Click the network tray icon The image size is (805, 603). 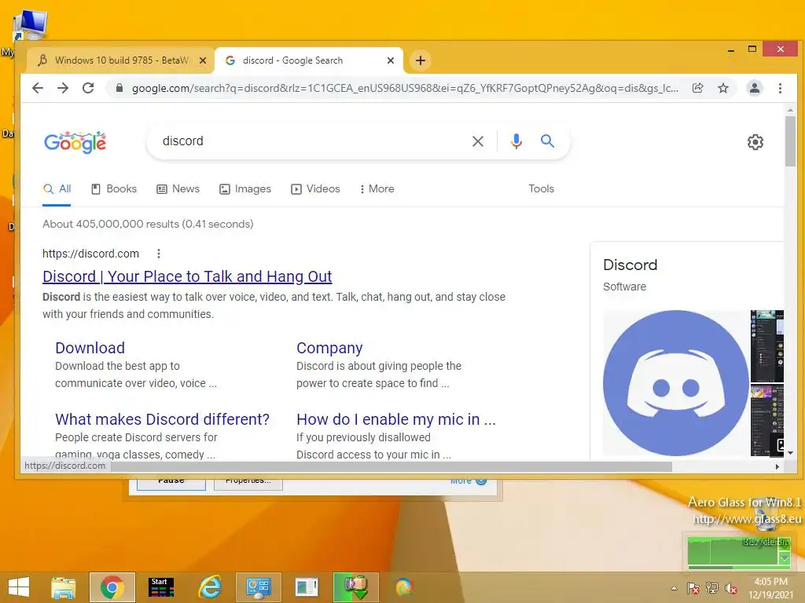click(x=712, y=588)
